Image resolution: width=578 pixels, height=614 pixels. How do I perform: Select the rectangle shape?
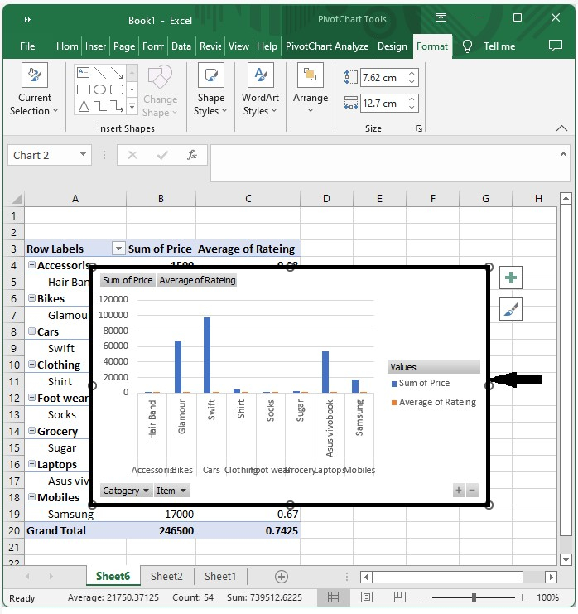coord(84,89)
